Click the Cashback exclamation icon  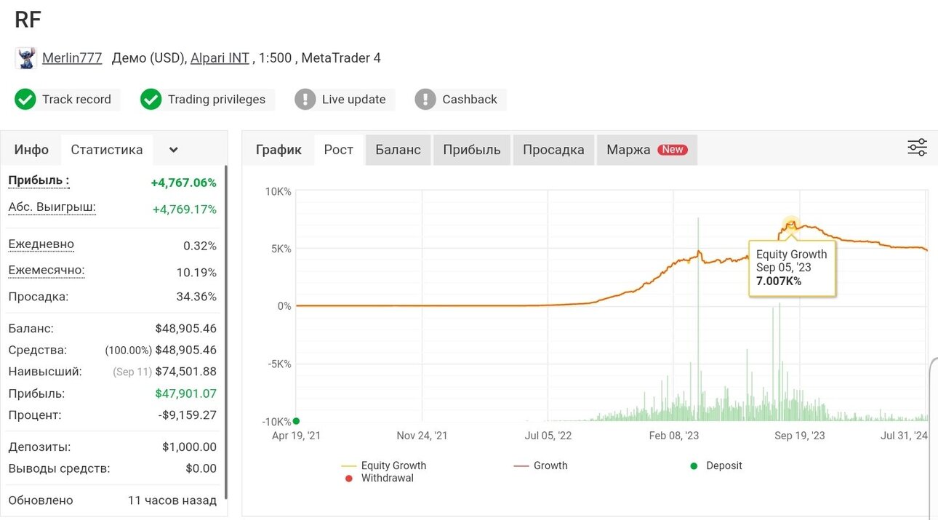click(x=425, y=100)
